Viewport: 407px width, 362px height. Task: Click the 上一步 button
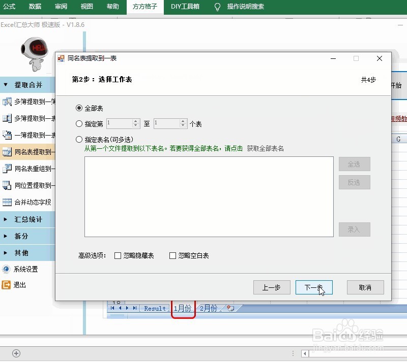tap(272, 287)
